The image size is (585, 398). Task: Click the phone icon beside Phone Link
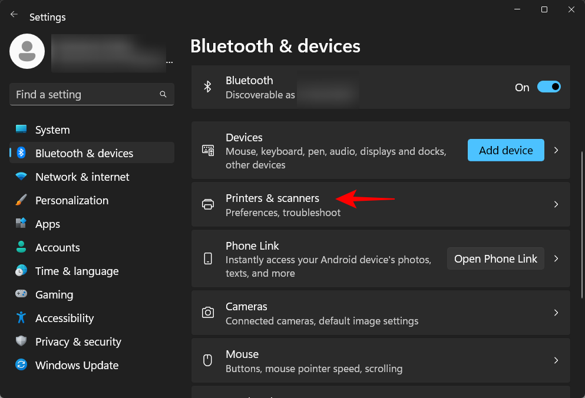coord(208,259)
